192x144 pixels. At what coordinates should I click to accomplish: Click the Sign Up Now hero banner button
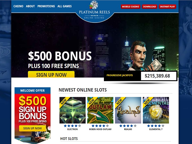51,74
